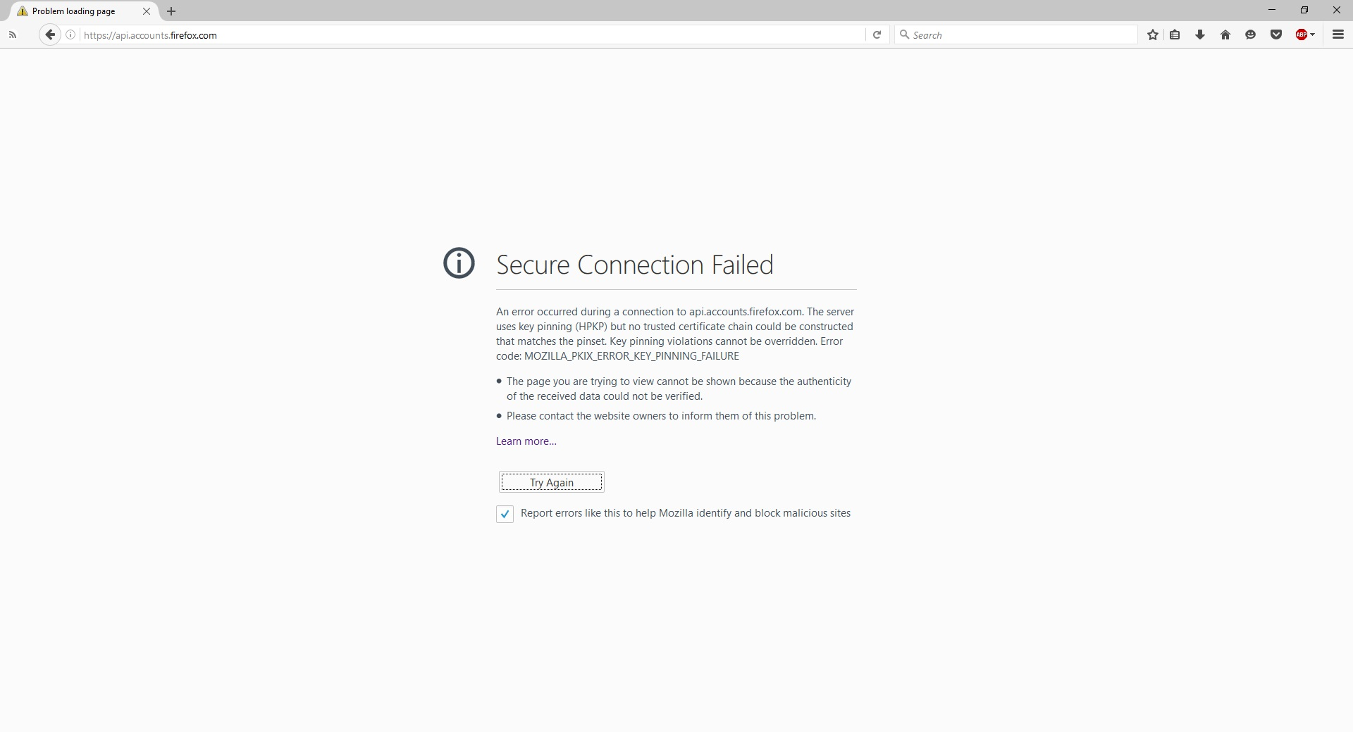Open the smiley face chat icon
The width and height of the screenshot is (1353, 732).
coord(1250,34)
